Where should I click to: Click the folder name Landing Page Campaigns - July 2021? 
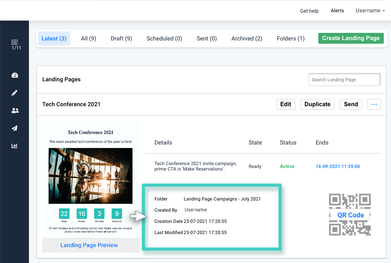coord(222,199)
